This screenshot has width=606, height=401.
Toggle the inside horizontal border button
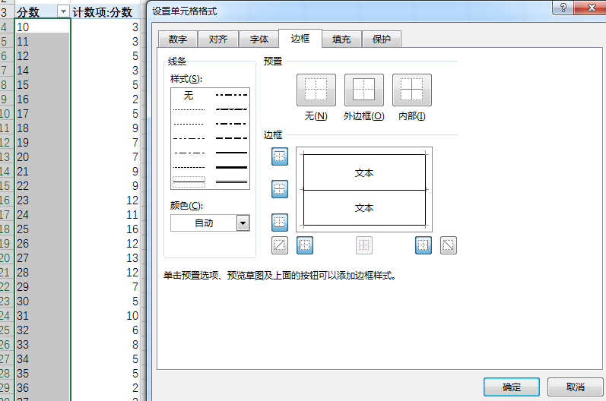(x=279, y=189)
